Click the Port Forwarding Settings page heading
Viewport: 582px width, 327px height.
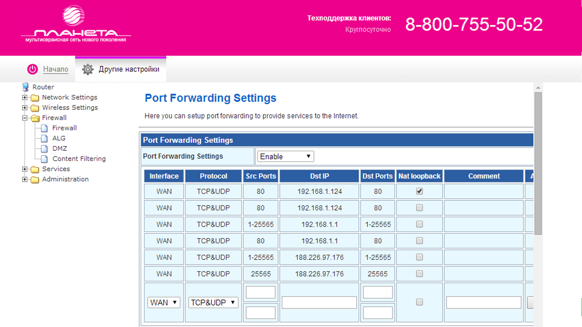pos(211,98)
